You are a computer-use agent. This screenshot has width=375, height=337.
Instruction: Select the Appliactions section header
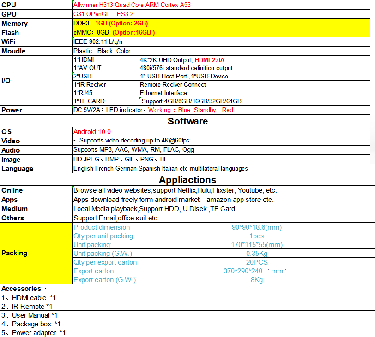tap(187, 180)
